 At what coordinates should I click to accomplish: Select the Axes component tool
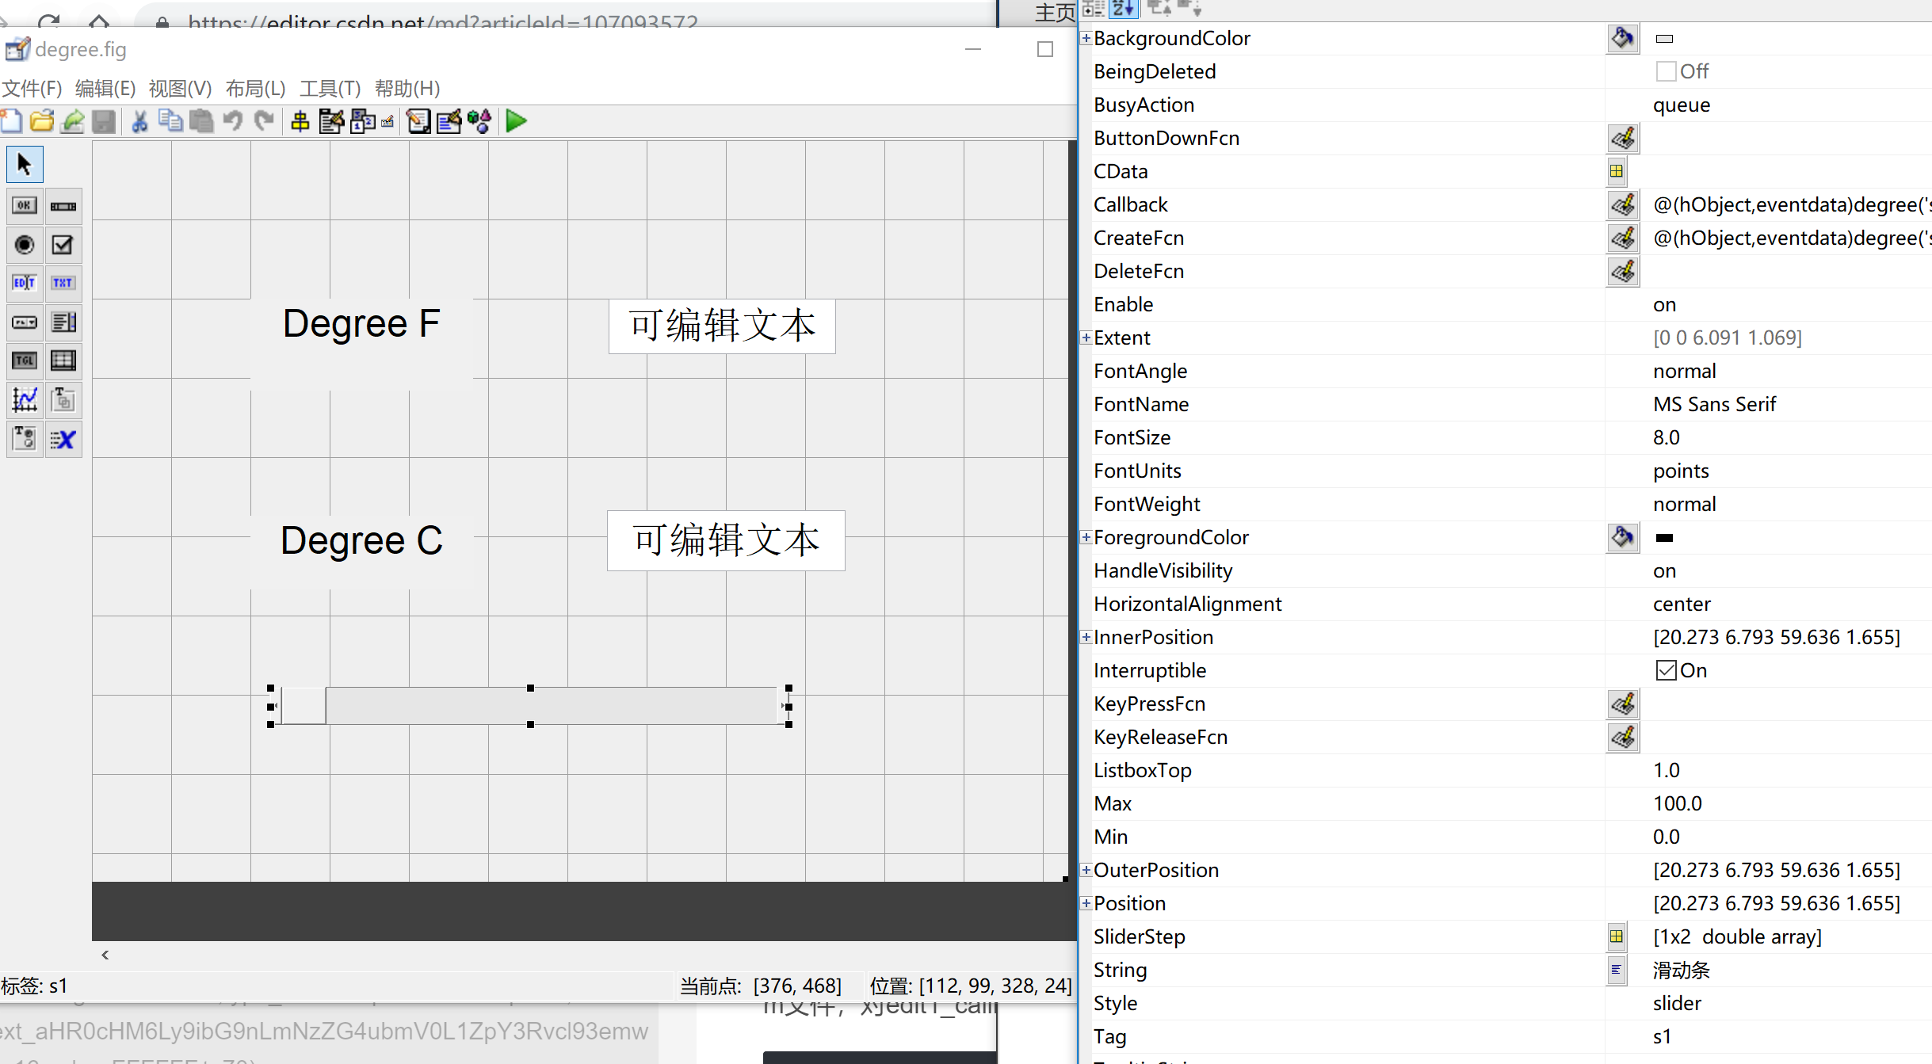coord(25,399)
